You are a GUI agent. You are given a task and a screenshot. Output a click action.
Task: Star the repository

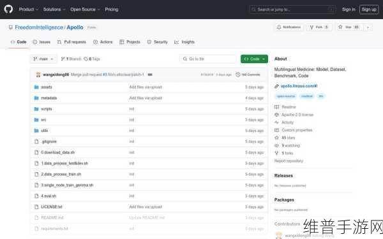tap(349, 27)
